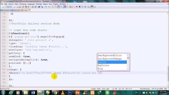The width and height of the screenshot is (169, 95).
Task: Start macro recording with red Record button
Action: click(77, 7)
